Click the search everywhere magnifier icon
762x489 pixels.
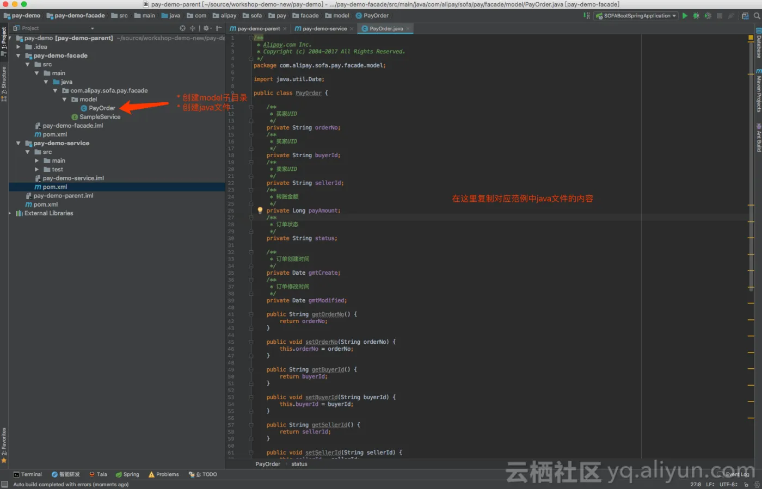point(757,16)
